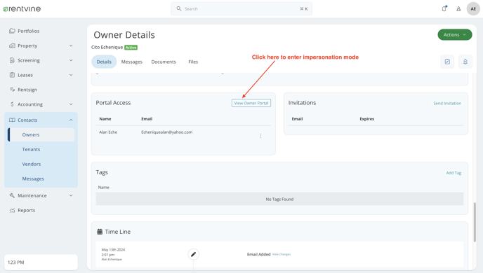
Task: Open Tenants in Contacts submenu
Action: [31, 150]
